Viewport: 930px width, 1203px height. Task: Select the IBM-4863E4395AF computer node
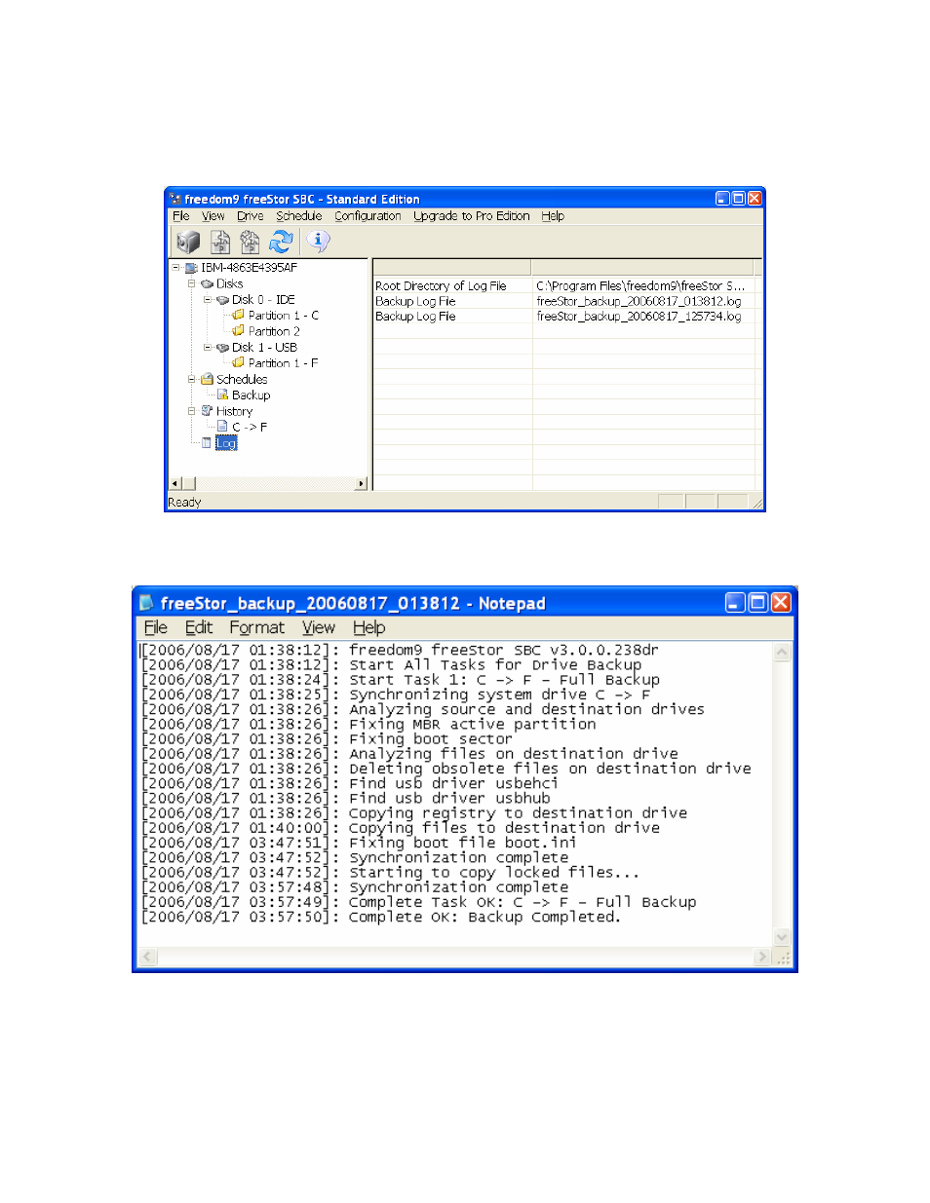pyautogui.click(x=249, y=268)
